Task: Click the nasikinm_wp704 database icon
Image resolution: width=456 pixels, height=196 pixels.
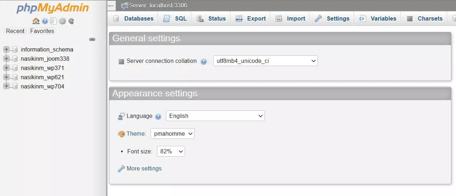Action: 15,87
